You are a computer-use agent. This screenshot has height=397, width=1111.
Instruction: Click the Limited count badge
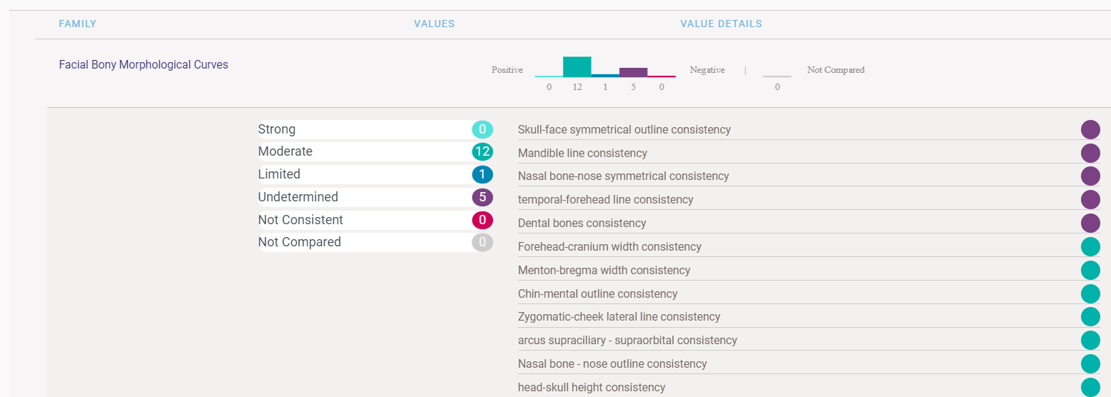pos(482,174)
